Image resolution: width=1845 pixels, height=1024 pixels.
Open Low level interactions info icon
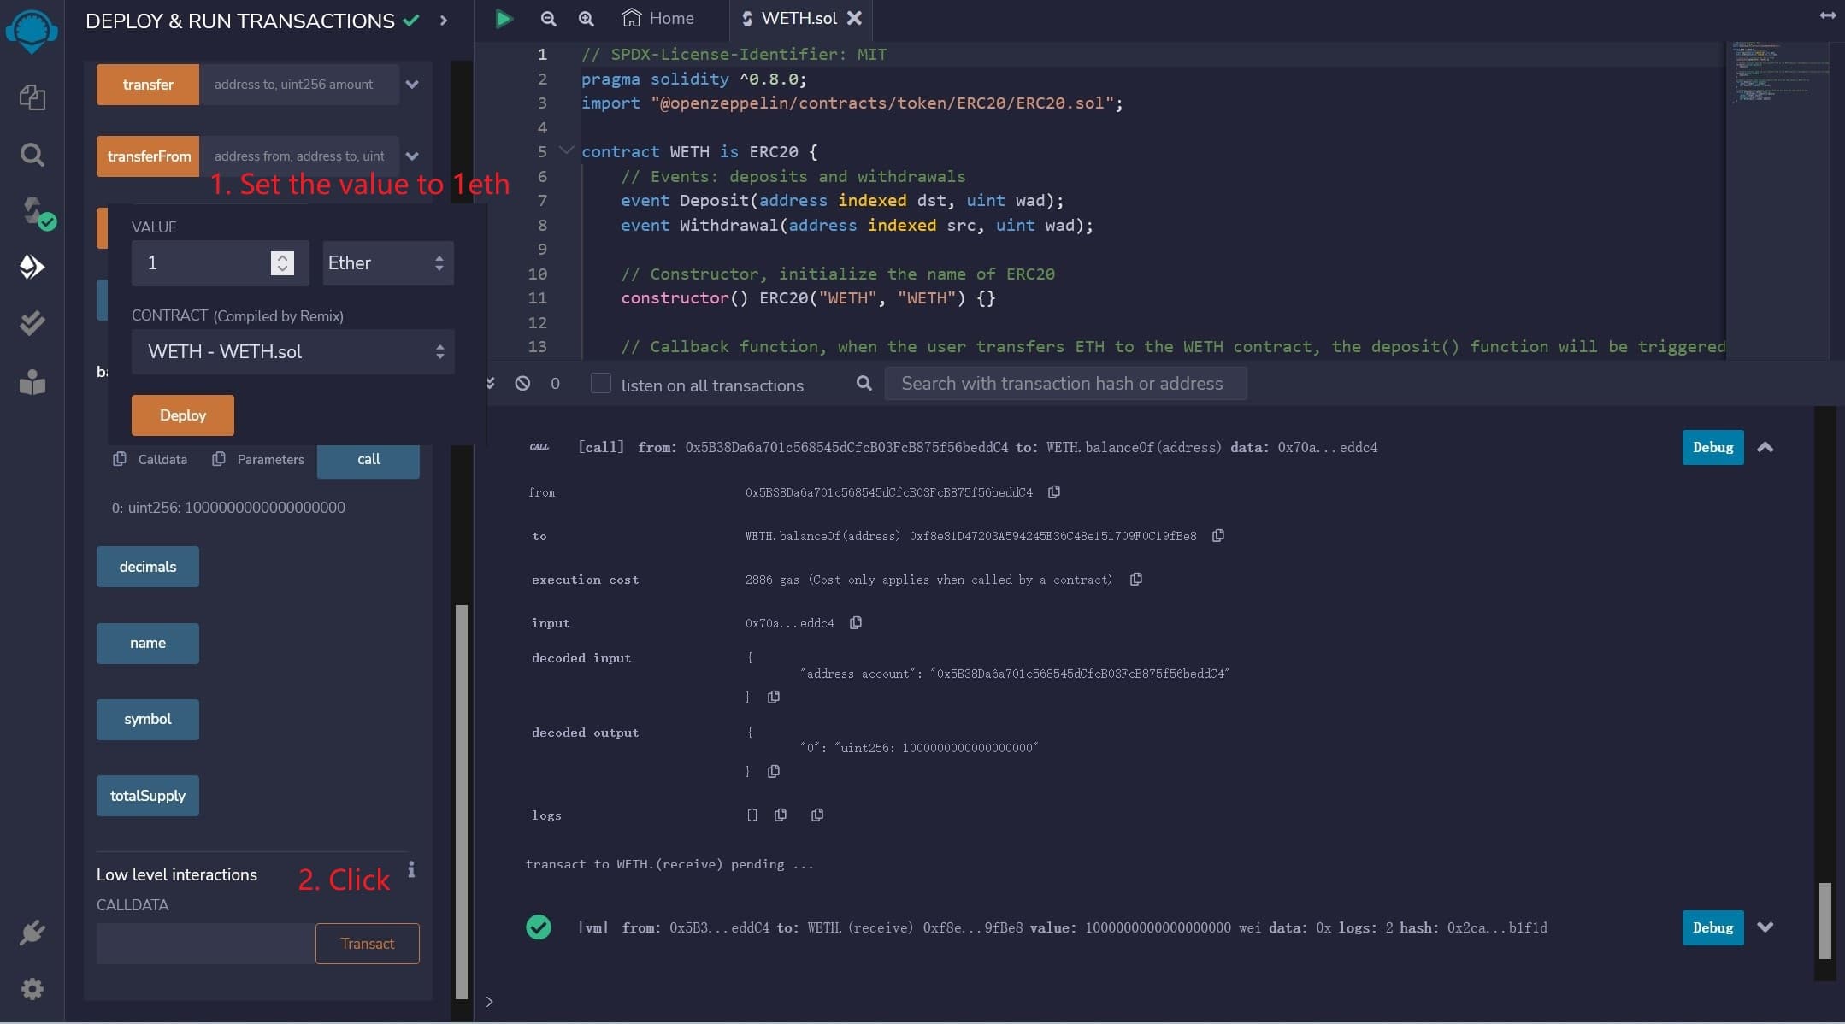(411, 869)
